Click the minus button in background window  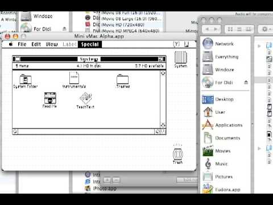pos(116,180)
